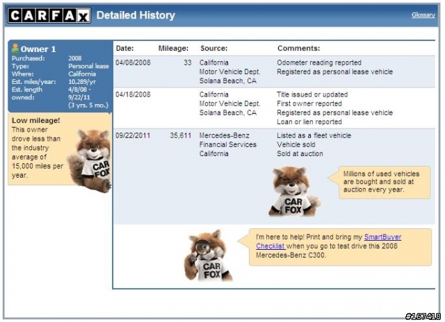Click the 'Personal lease' type value
The image size is (445, 322).
click(x=88, y=66)
